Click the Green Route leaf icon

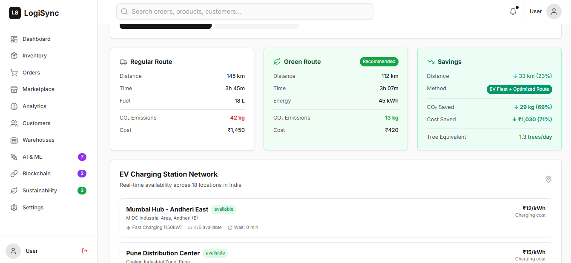[277, 62]
